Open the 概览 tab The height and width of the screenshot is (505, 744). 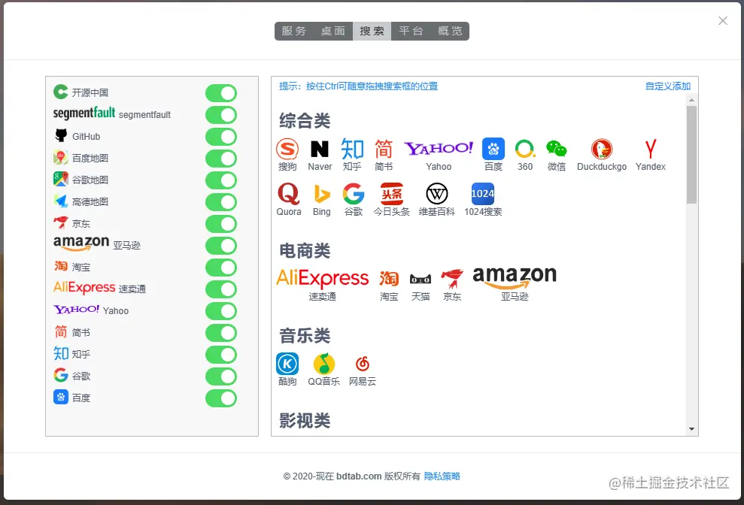[450, 31]
